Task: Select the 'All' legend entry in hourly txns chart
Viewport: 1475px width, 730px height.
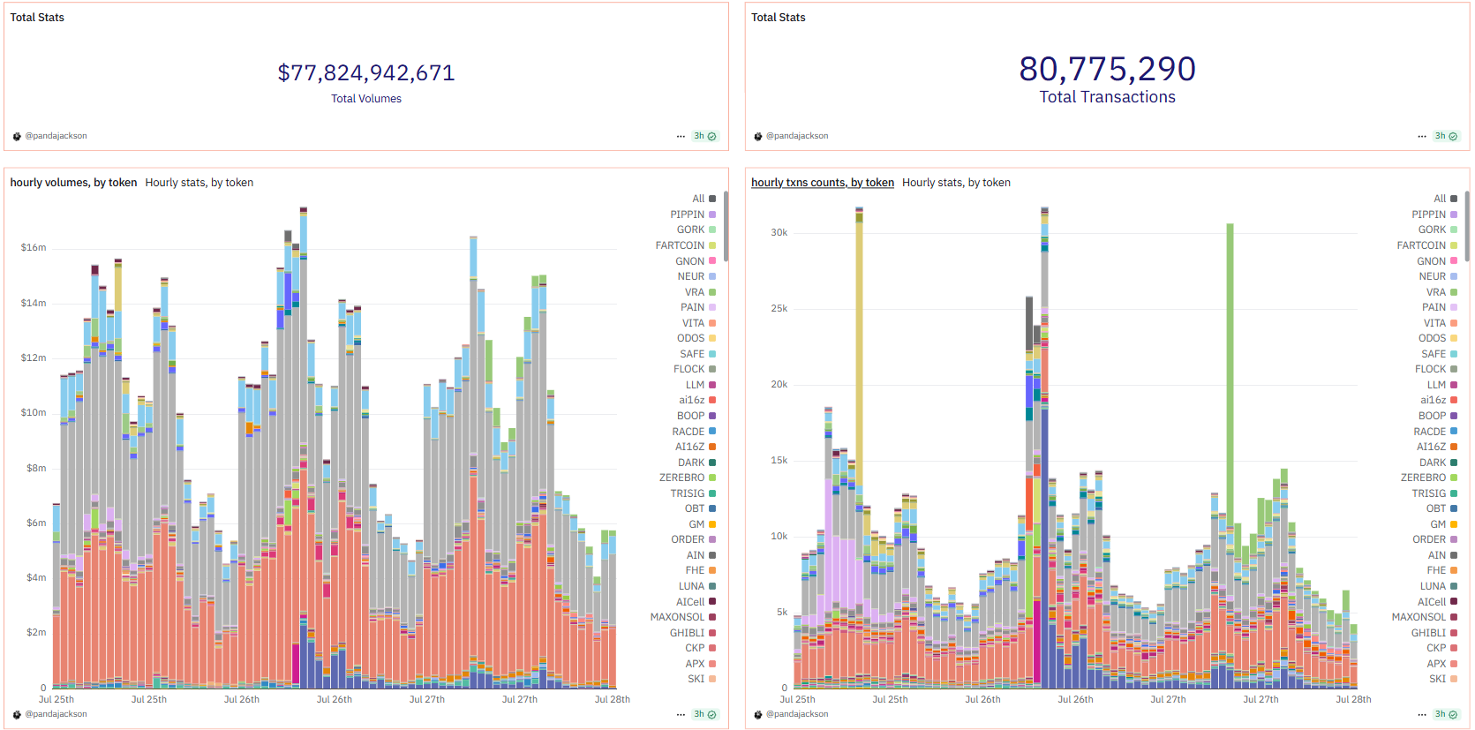Action: (1441, 199)
